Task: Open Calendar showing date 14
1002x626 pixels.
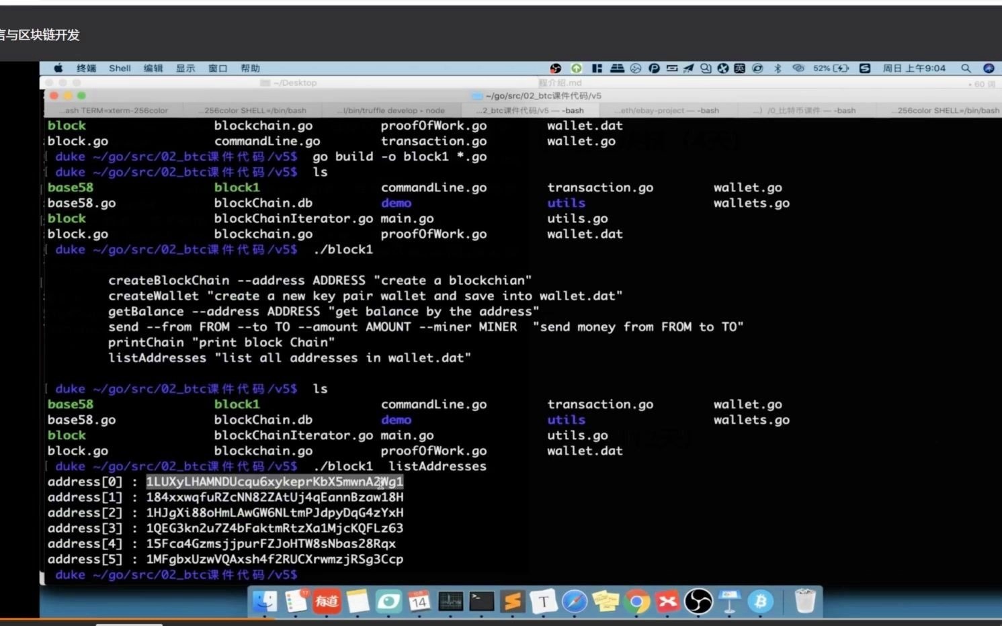Action: click(x=419, y=601)
